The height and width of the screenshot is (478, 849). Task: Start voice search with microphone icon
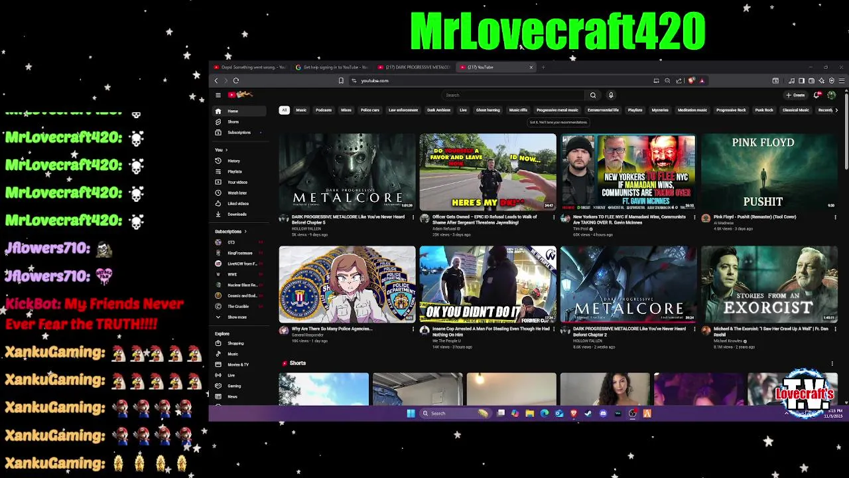coord(611,95)
